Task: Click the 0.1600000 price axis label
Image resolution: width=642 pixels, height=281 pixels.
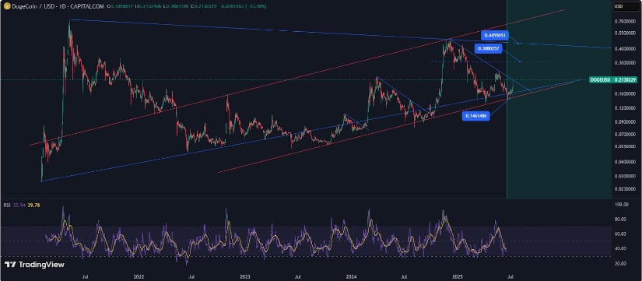Action: pyautogui.click(x=624, y=94)
